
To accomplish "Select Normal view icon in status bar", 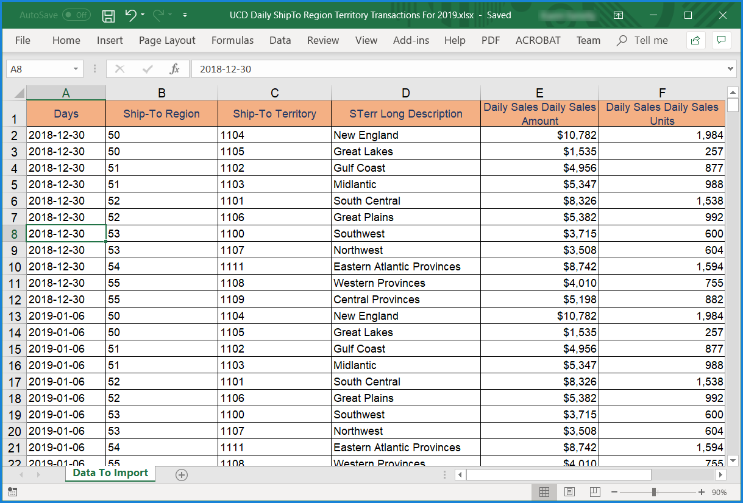I will (544, 492).
